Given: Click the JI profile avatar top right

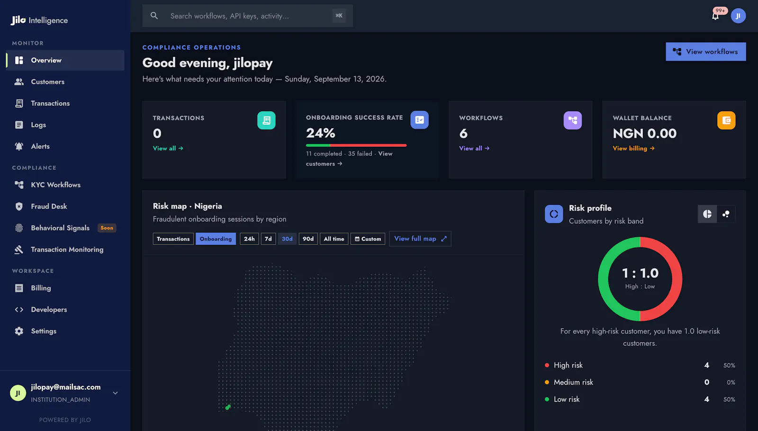Looking at the screenshot, I should click(738, 16).
